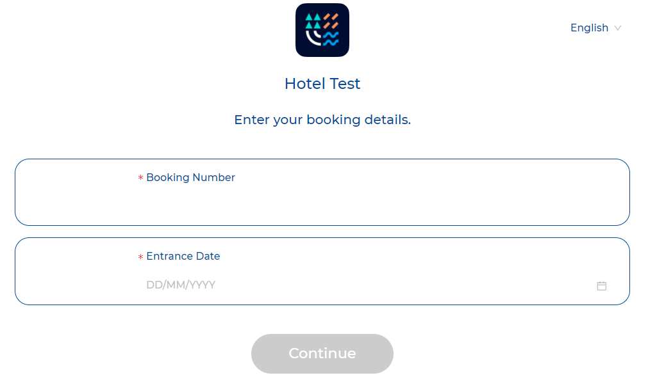Click the Hotel Test app logo
The width and height of the screenshot is (648, 380).
coord(322,30)
